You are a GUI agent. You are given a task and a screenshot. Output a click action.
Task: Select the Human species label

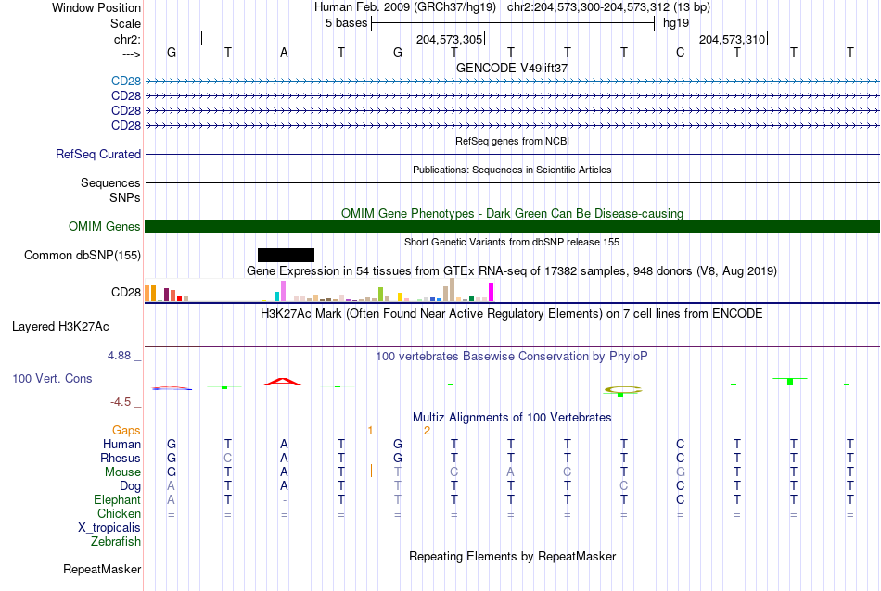coord(121,444)
